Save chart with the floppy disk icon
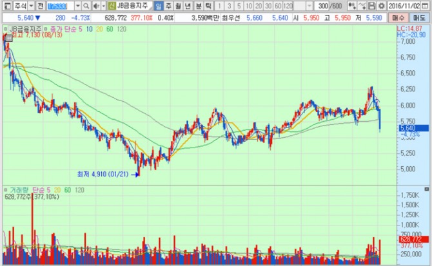Viewport: 432px width, 266px height. tap(371, 6)
